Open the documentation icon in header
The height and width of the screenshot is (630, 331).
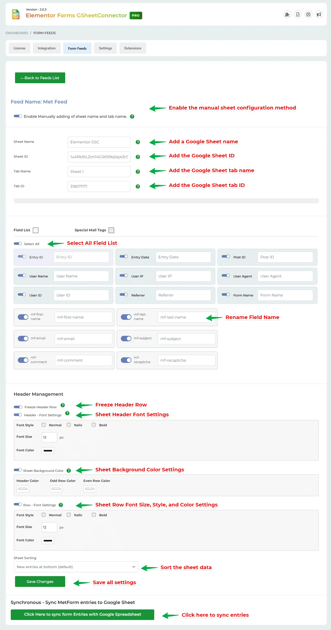click(x=298, y=15)
